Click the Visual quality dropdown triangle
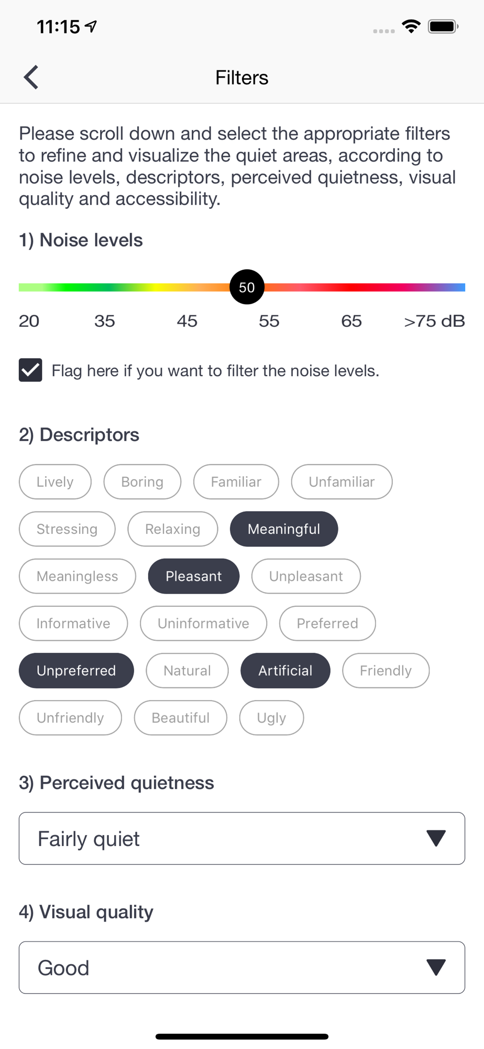484x1049 pixels. (436, 967)
